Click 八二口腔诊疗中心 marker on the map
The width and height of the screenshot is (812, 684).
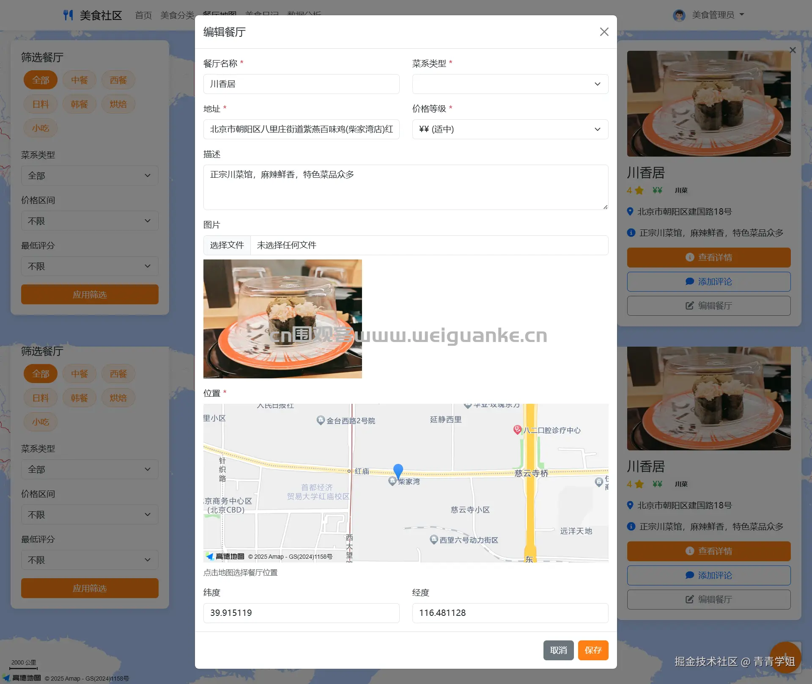[517, 430]
